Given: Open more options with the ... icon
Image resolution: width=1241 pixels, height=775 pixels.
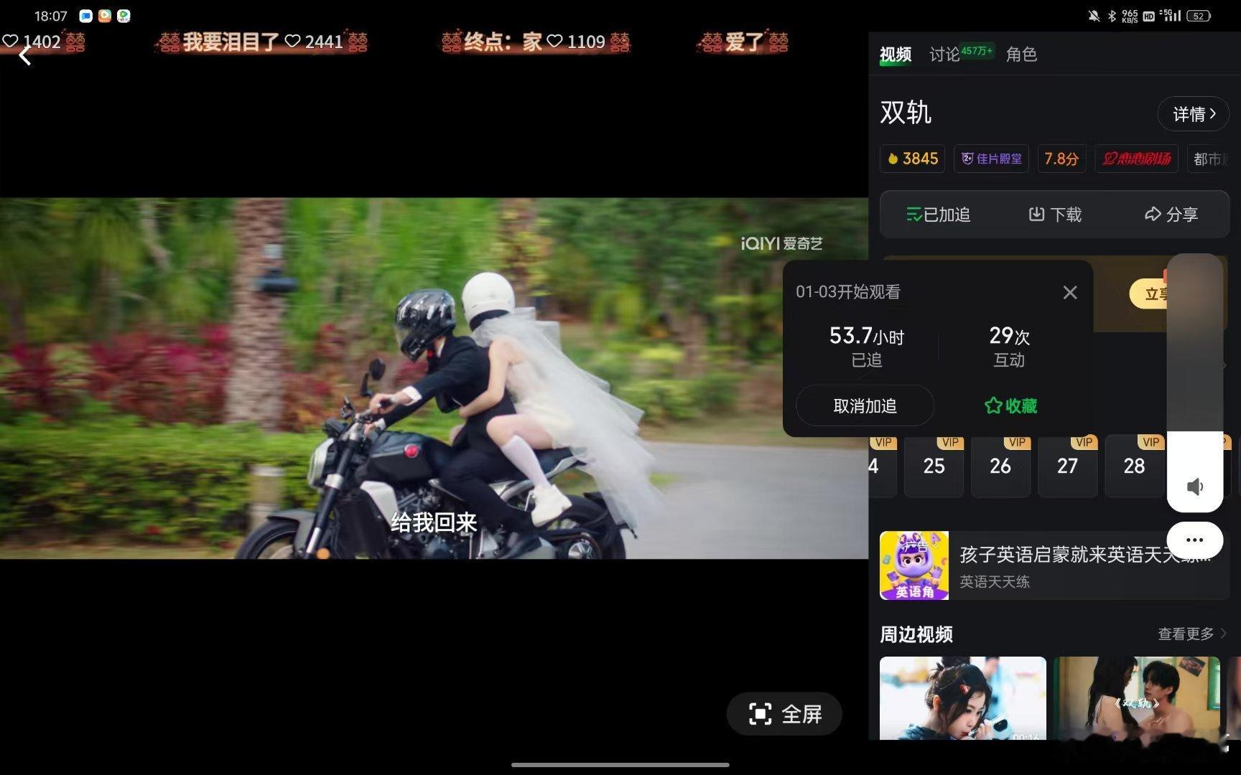Looking at the screenshot, I should (1194, 540).
